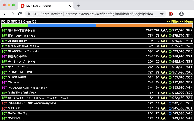
Task: Click the FC:15 GFC:39 Clear:55 summary text
Action: [x=19, y=21]
